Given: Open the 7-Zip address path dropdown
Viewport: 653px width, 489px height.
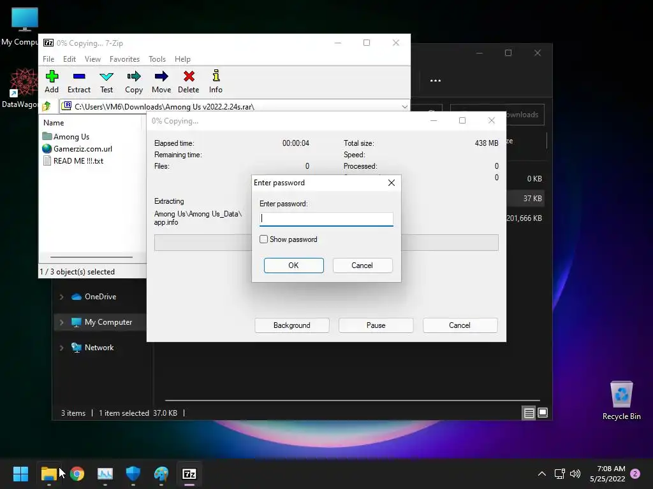Looking at the screenshot, I should tap(404, 107).
